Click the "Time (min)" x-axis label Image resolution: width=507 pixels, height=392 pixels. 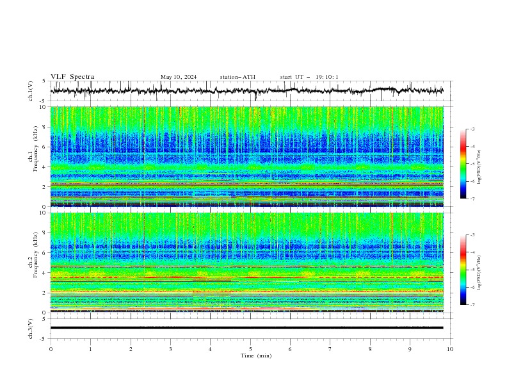coord(256,355)
